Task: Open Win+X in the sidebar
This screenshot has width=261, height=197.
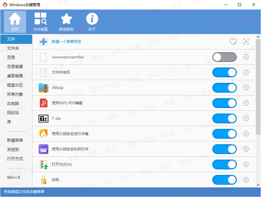Action: 16,177
